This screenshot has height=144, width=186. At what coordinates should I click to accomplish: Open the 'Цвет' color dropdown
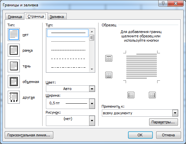[92, 89]
